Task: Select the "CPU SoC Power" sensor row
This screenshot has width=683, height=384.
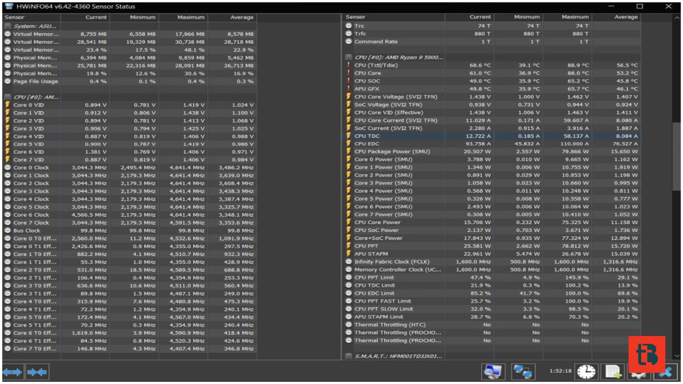Action: pyautogui.click(x=493, y=230)
